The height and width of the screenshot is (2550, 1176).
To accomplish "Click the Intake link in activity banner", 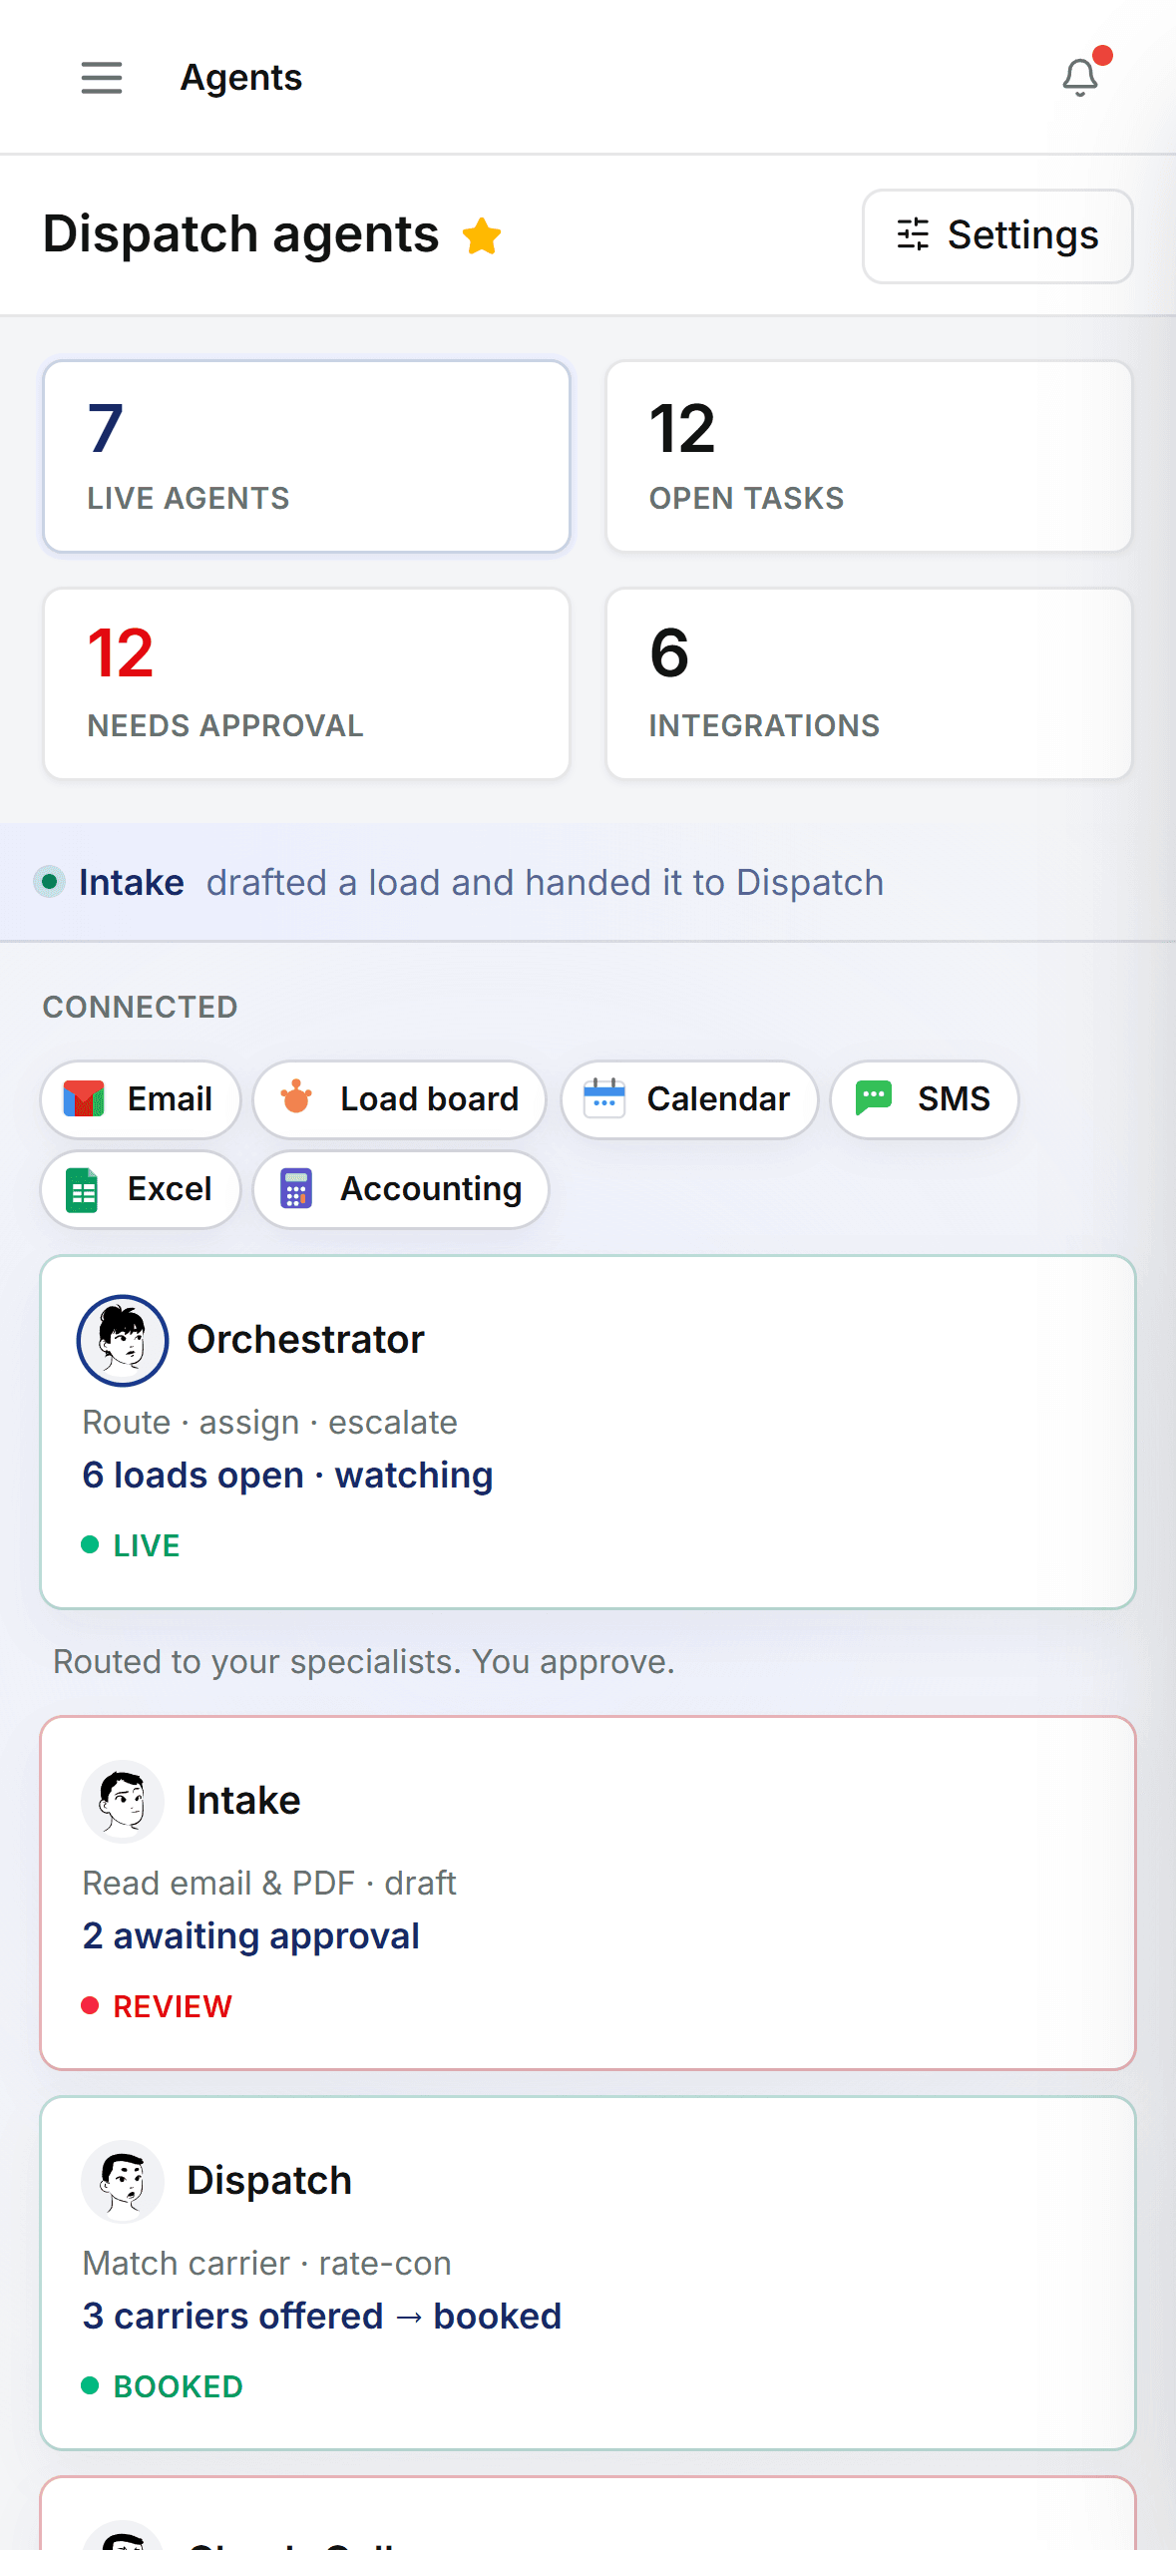I will point(132,883).
